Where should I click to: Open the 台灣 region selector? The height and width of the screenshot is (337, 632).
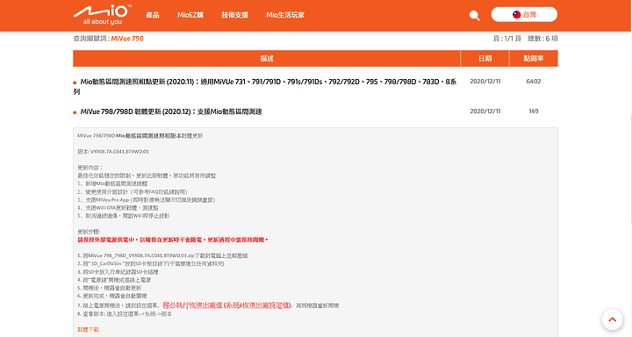pyautogui.click(x=524, y=15)
